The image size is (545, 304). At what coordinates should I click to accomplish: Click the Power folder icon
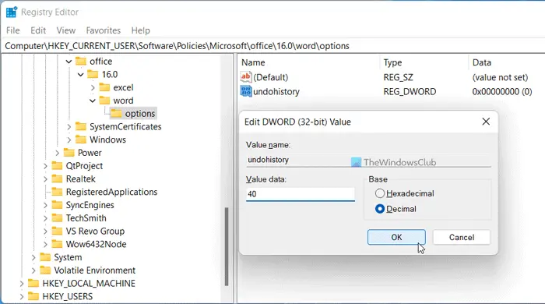[x=69, y=153]
